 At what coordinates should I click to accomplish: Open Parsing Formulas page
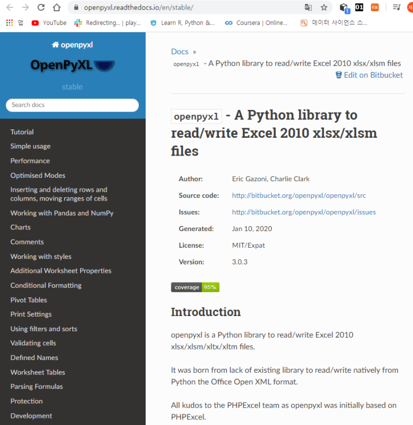point(36,387)
